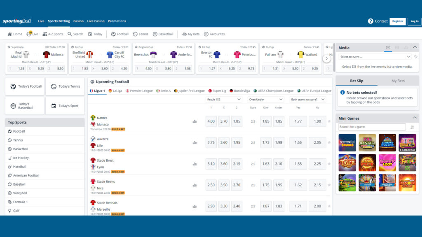Favourite the Nantes vs Monaco match star
422x237 pixels.
pos(329,121)
